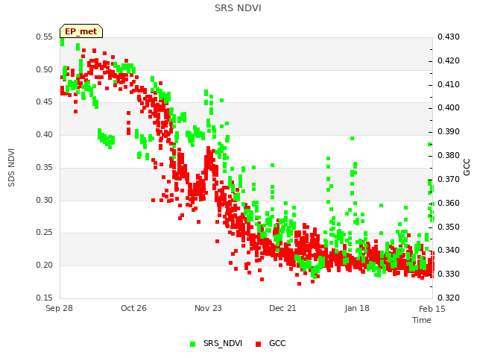The height and width of the screenshot is (358, 477).
Task: Select the GCC legend label text
Action: tap(277, 343)
